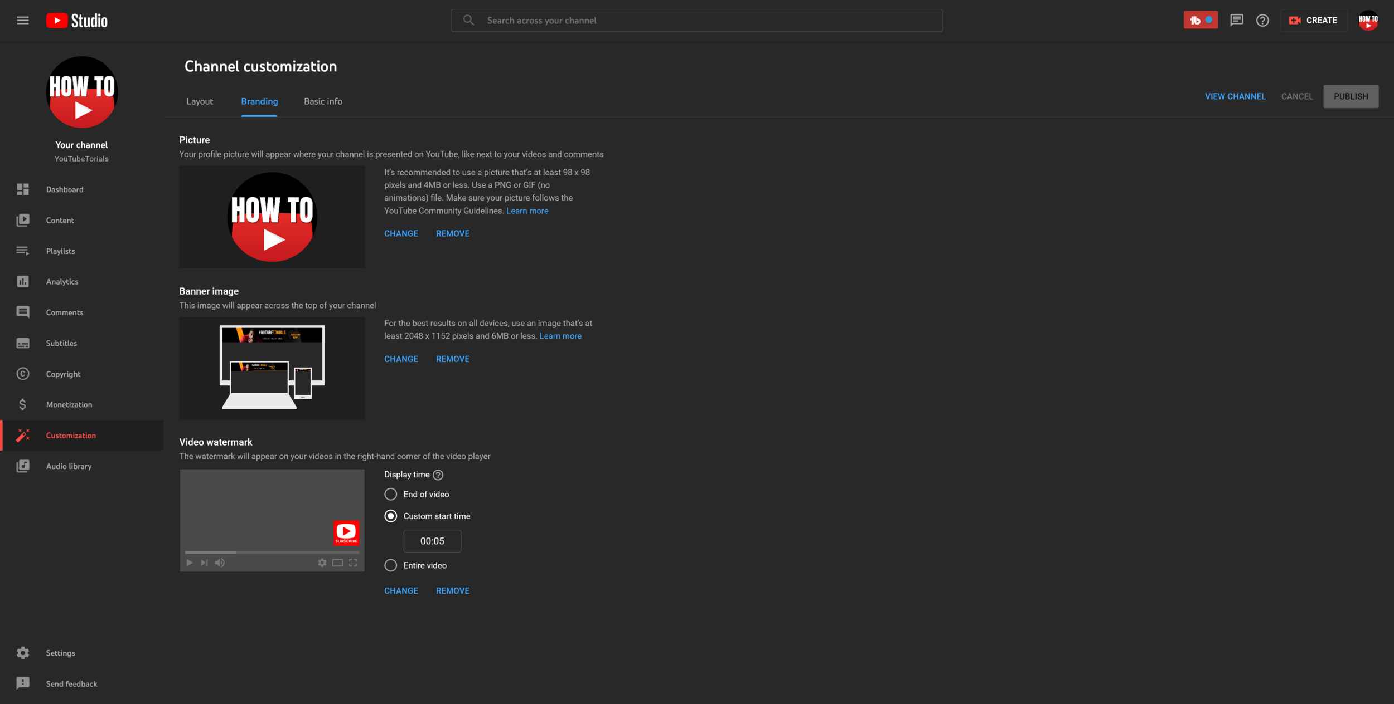Click the Display time help icon
Image resolution: width=1394 pixels, height=704 pixels.
(x=438, y=475)
